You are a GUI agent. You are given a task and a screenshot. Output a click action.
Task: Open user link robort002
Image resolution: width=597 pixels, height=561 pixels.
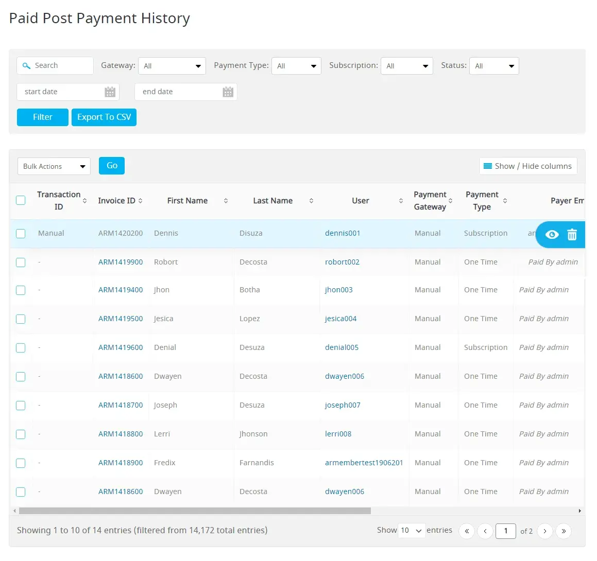[x=342, y=262]
